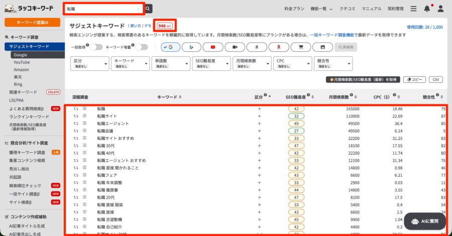This screenshot has width=452, height=236.
Task: Select 獲得キーワード調査 in the sidebar
Action: (x=27, y=153)
